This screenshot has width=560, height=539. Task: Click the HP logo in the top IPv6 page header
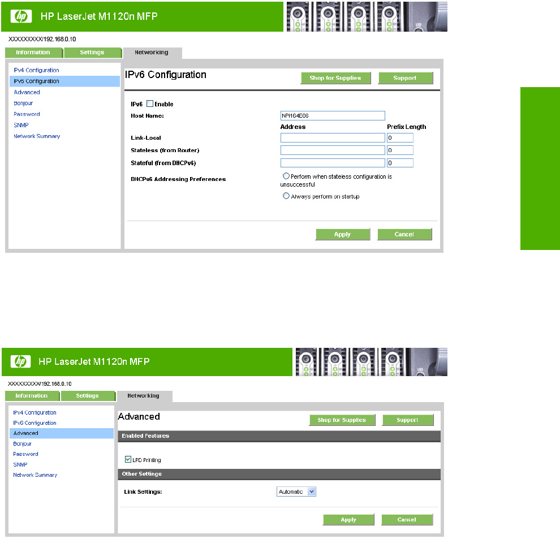21,16
